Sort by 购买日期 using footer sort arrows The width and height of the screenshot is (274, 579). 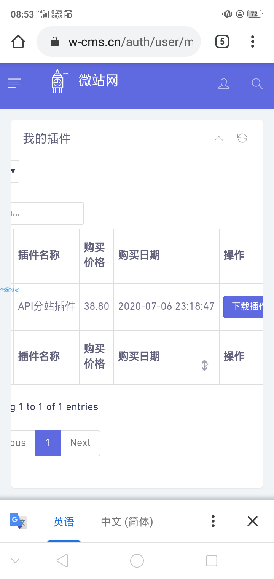205,365
